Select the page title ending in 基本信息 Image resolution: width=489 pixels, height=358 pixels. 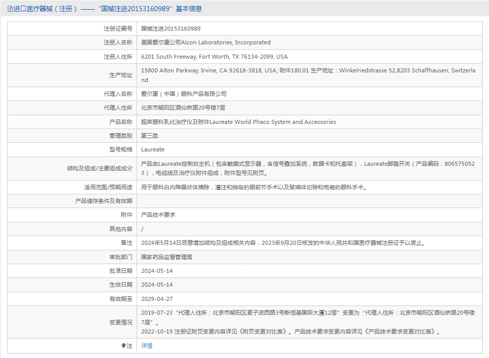pyautogui.click(x=107, y=9)
